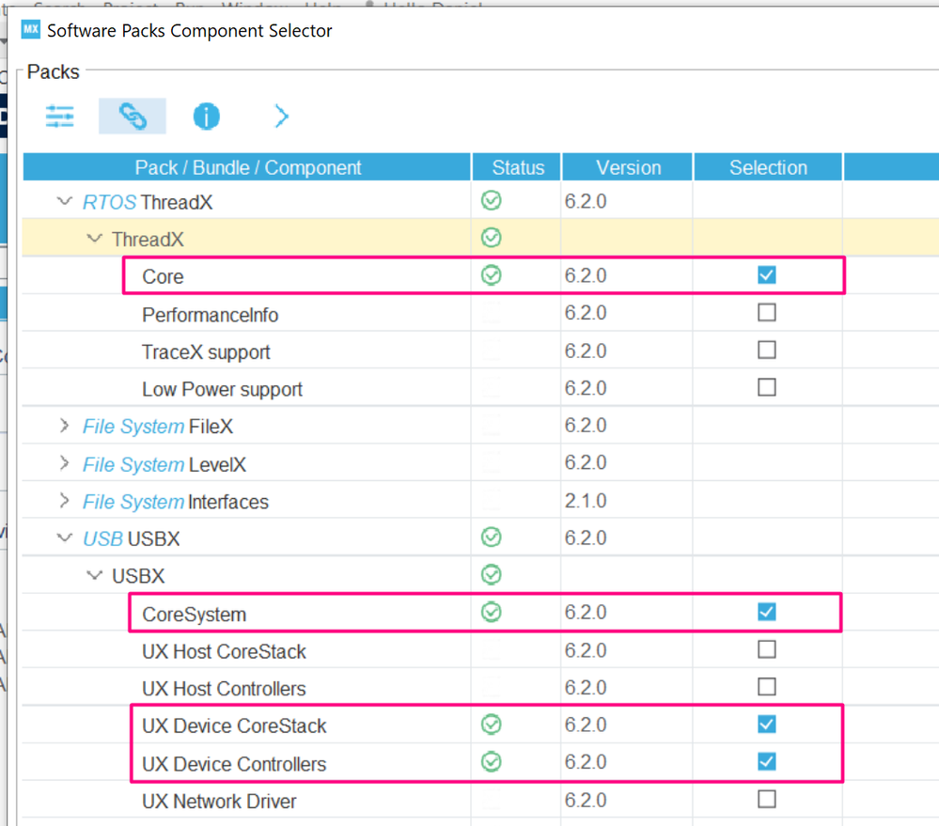Image resolution: width=939 pixels, height=826 pixels.
Task: Open the filter settings icon in Packs toolbar
Action: click(x=59, y=115)
